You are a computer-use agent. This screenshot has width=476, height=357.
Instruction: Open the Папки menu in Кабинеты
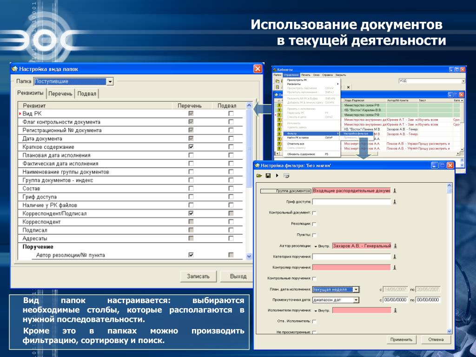[x=278, y=75]
